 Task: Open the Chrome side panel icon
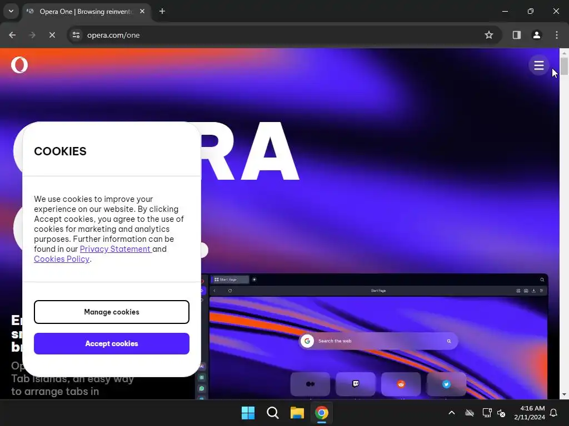pos(517,35)
